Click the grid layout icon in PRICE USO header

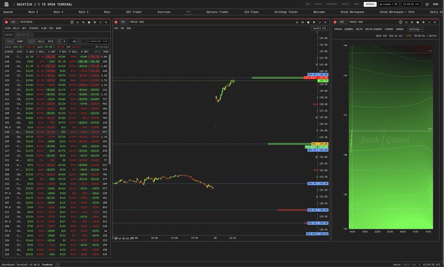[x=314, y=22]
